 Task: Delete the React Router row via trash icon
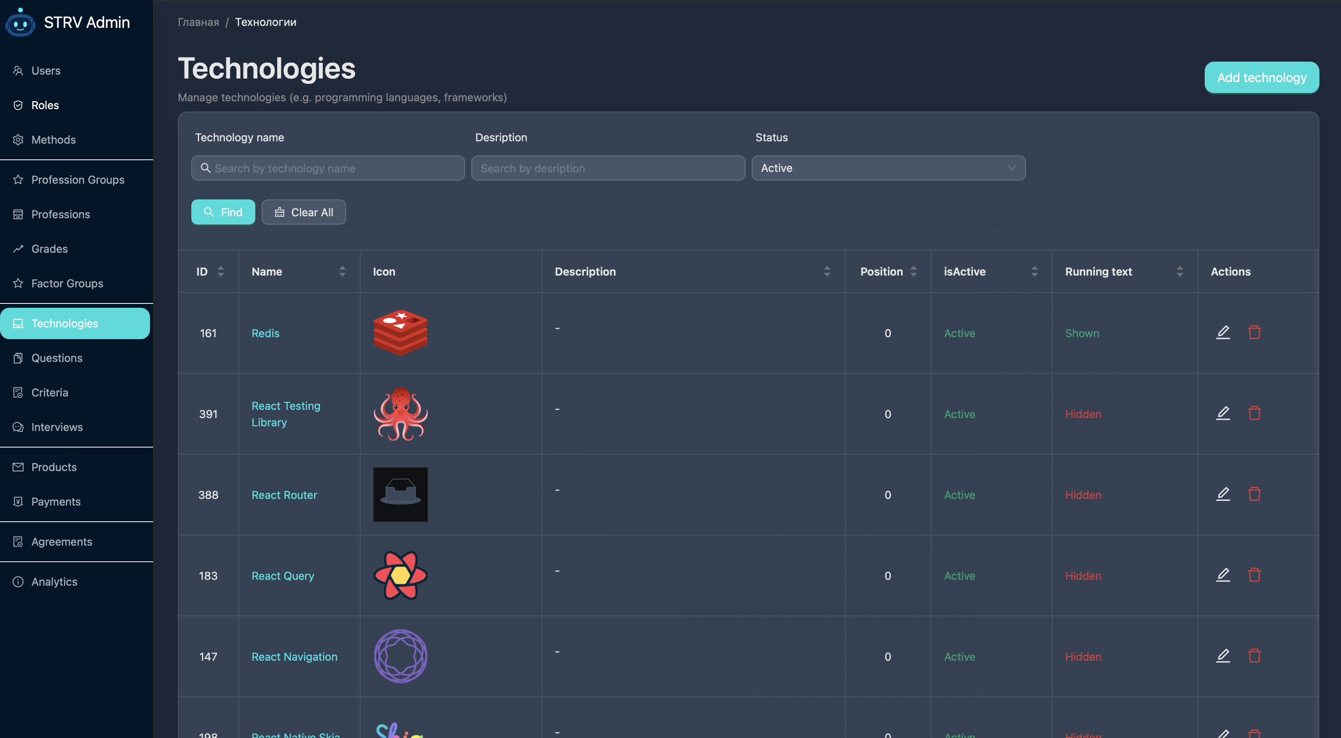1254,494
